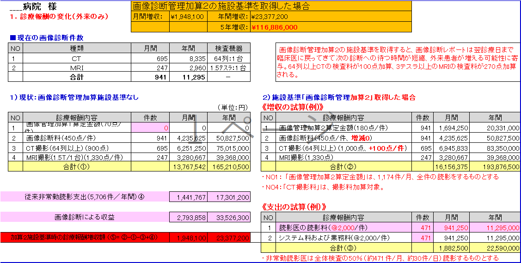
Task: Select the pink 従来非常勤読影支出 label cell
Action: point(85,197)
